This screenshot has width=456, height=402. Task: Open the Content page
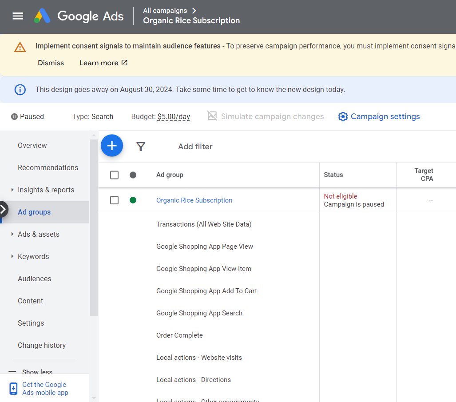coord(31,301)
